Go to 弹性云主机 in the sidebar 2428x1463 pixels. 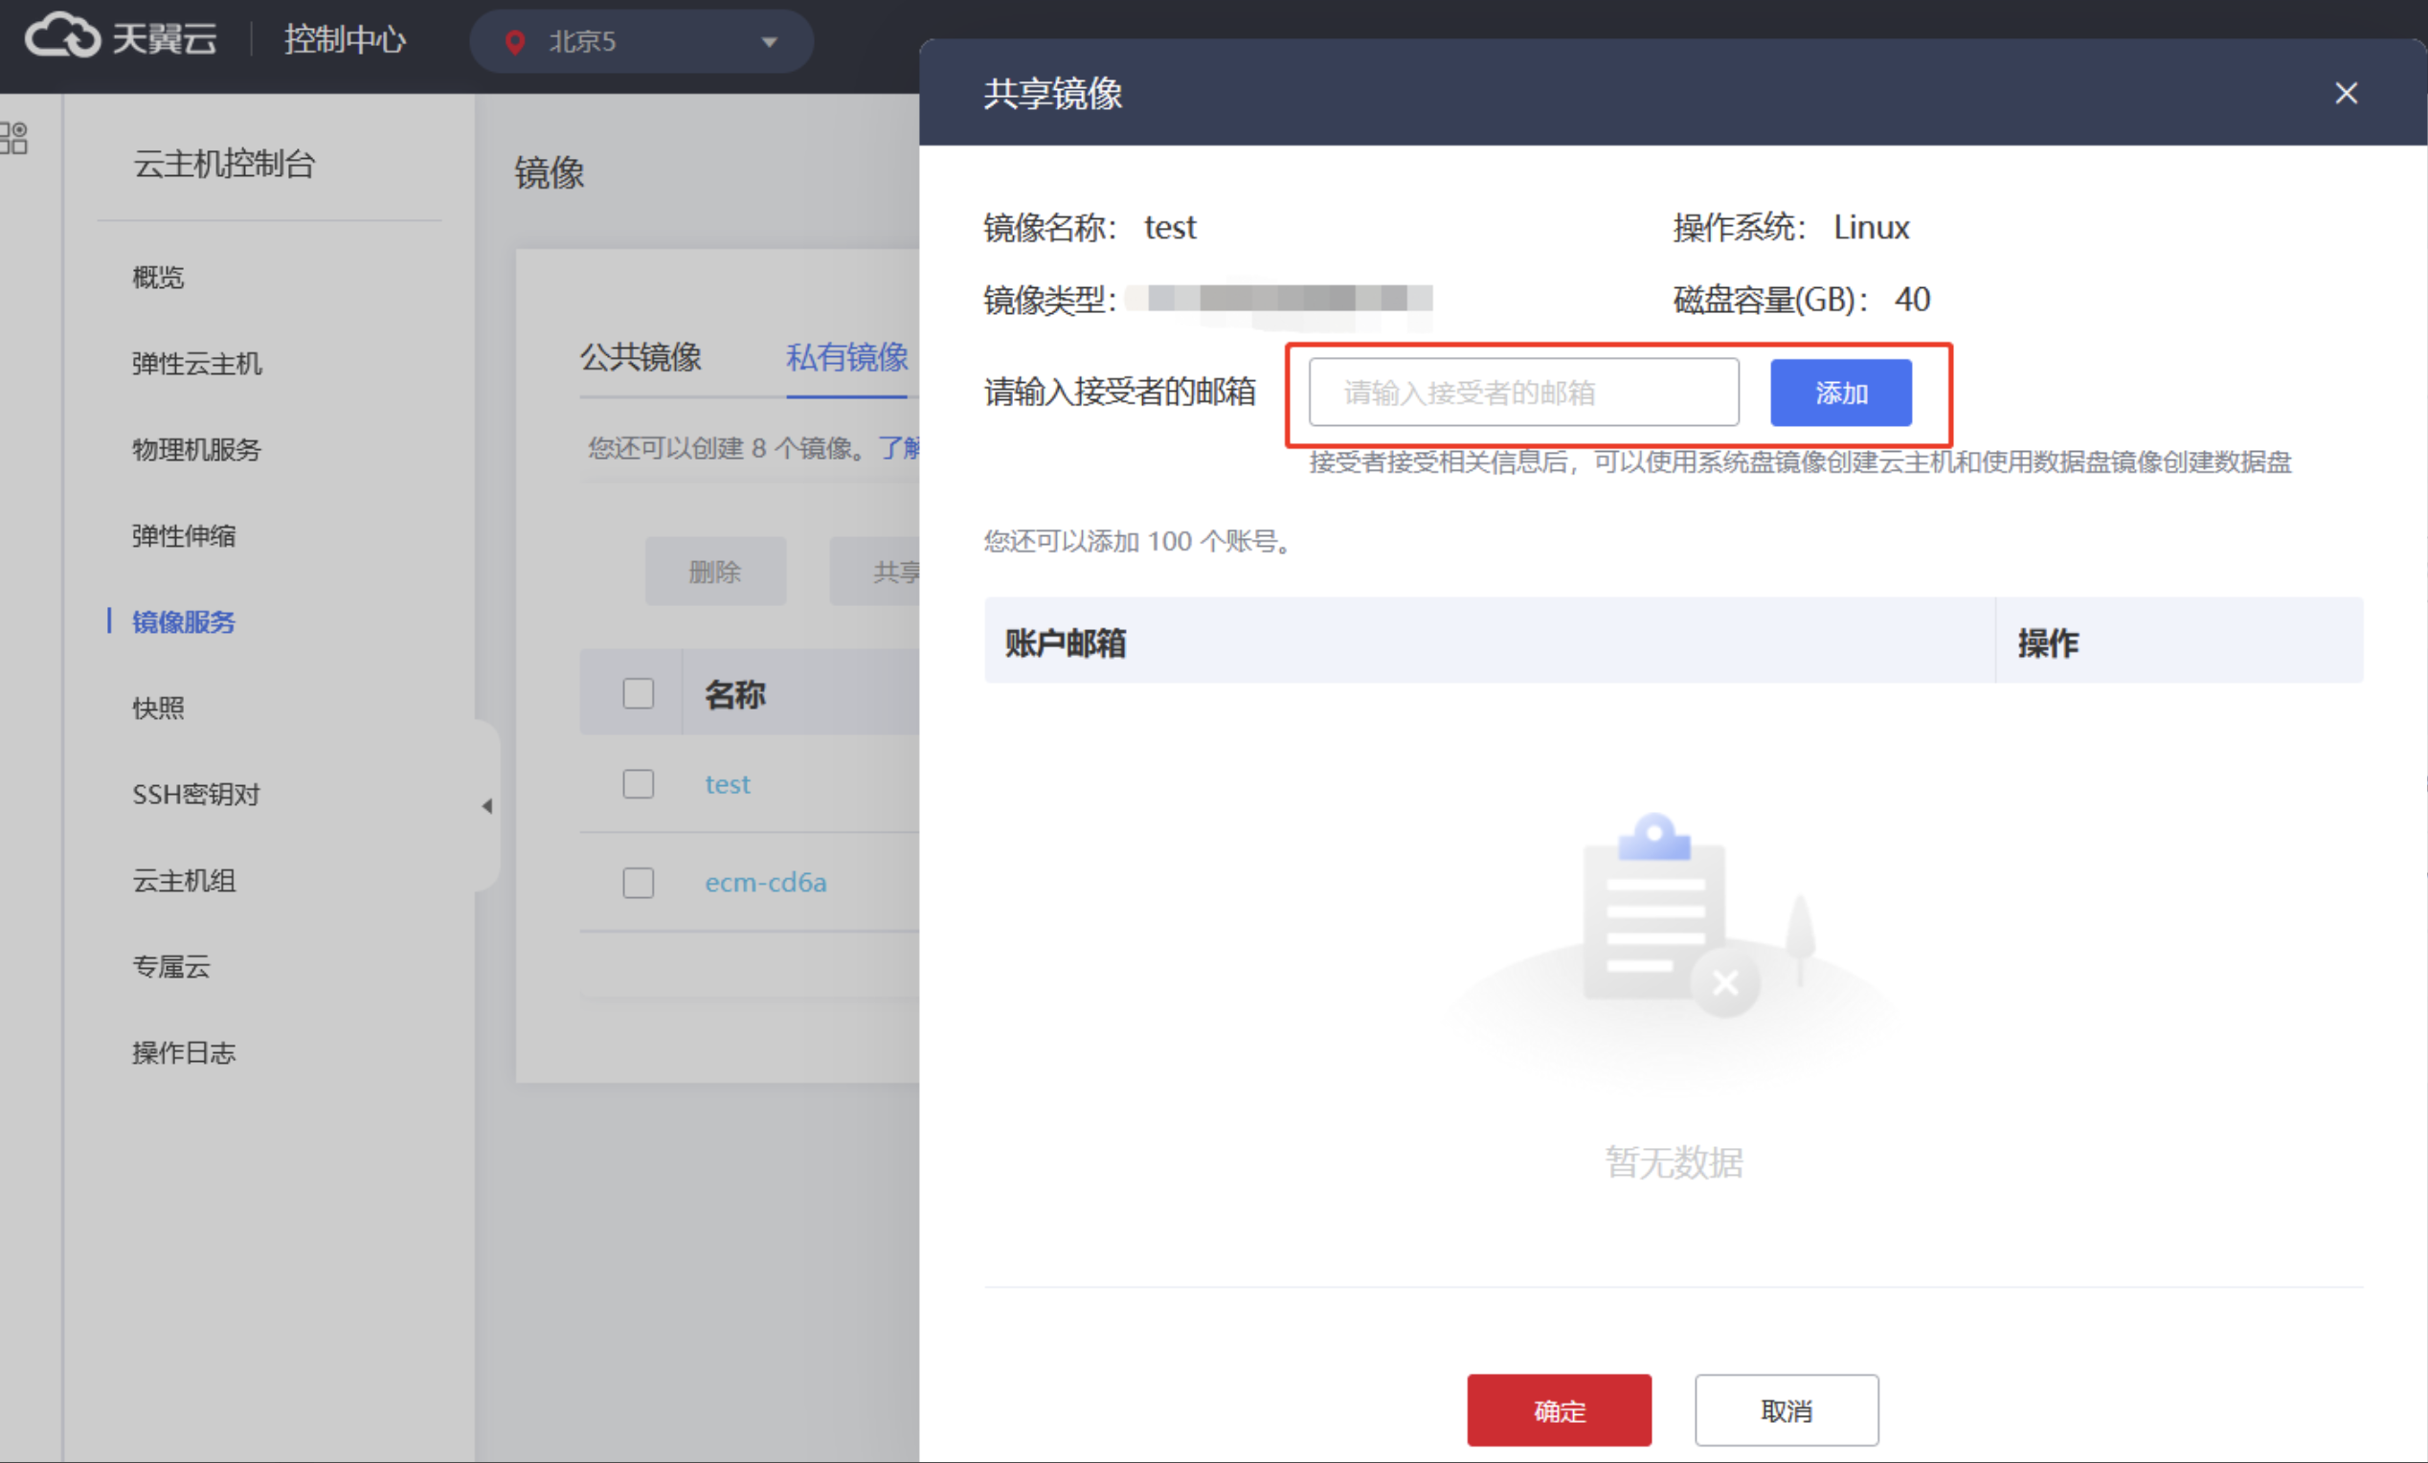click(x=197, y=364)
